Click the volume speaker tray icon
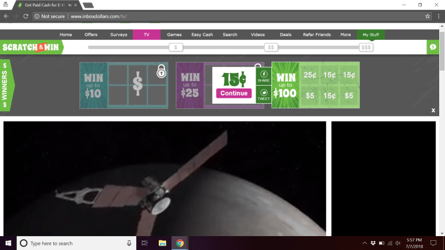The image size is (445, 250). [398, 243]
